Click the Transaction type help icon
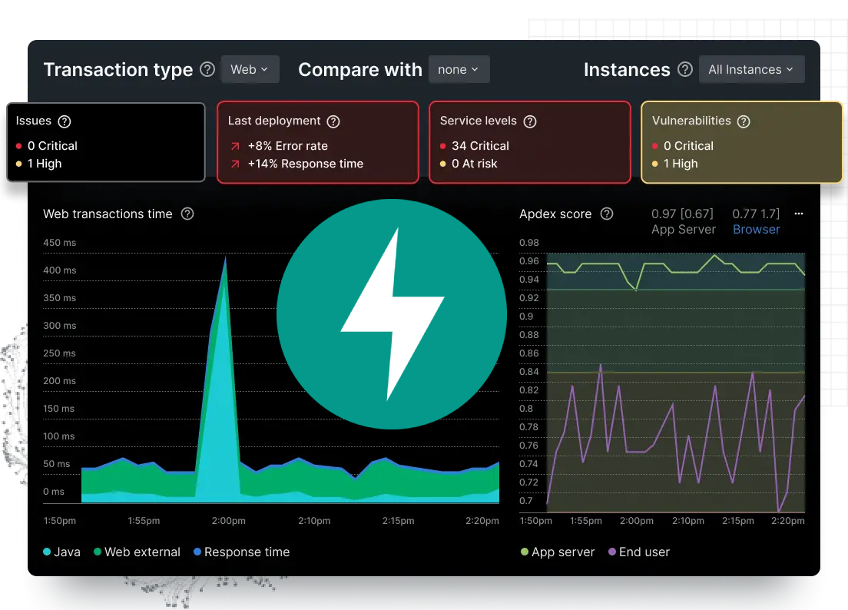Viewport: 848px width, 610px height. pyautogui.click(x=207, y=69)
